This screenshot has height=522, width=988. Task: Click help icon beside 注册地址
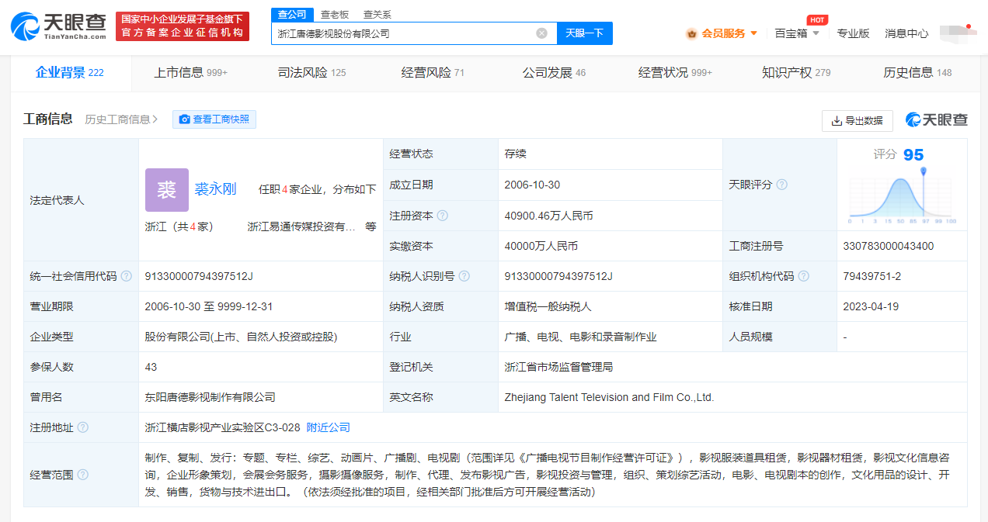coord(83,427)
